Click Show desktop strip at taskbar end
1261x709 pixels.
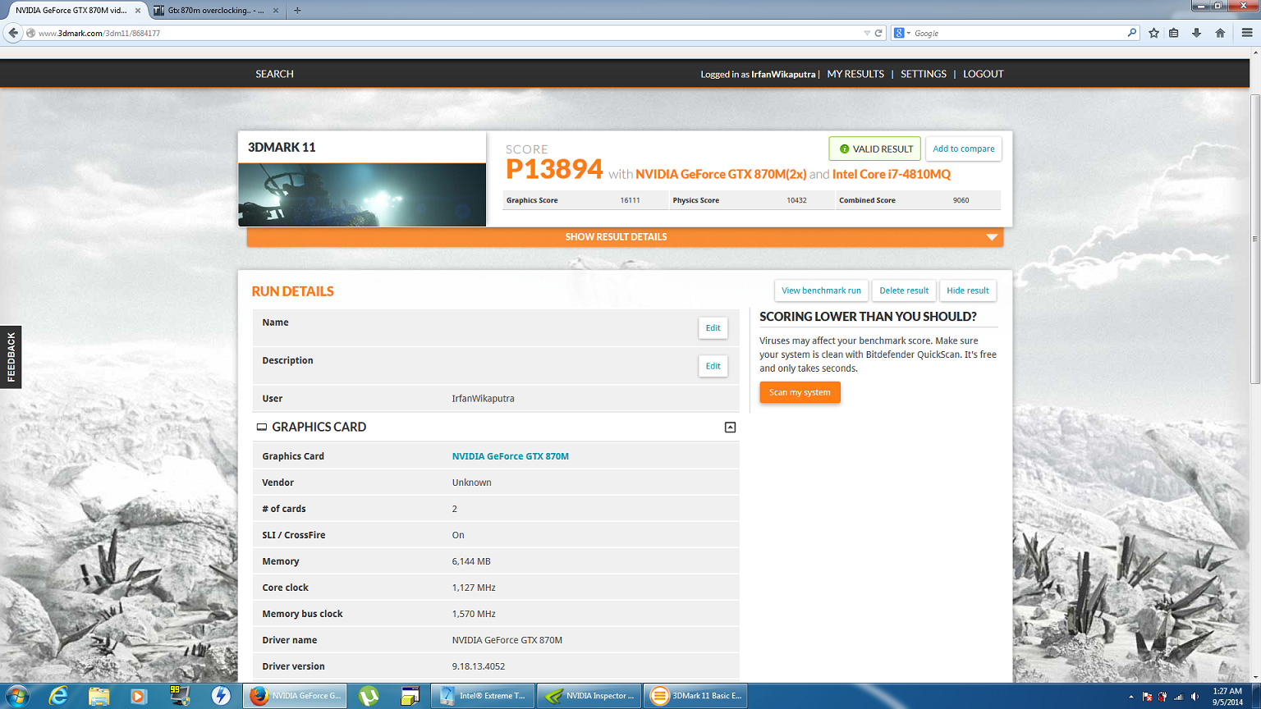tap(1255, 696)
